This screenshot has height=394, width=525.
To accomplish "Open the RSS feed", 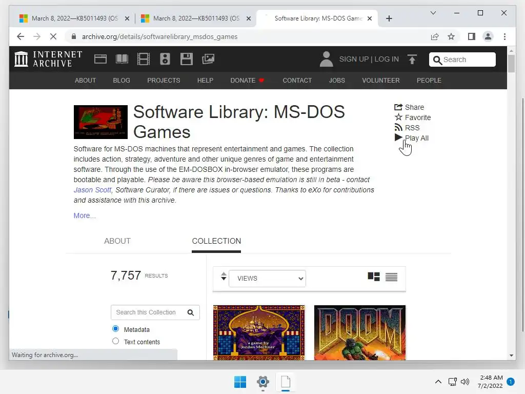I will point(407,128).
